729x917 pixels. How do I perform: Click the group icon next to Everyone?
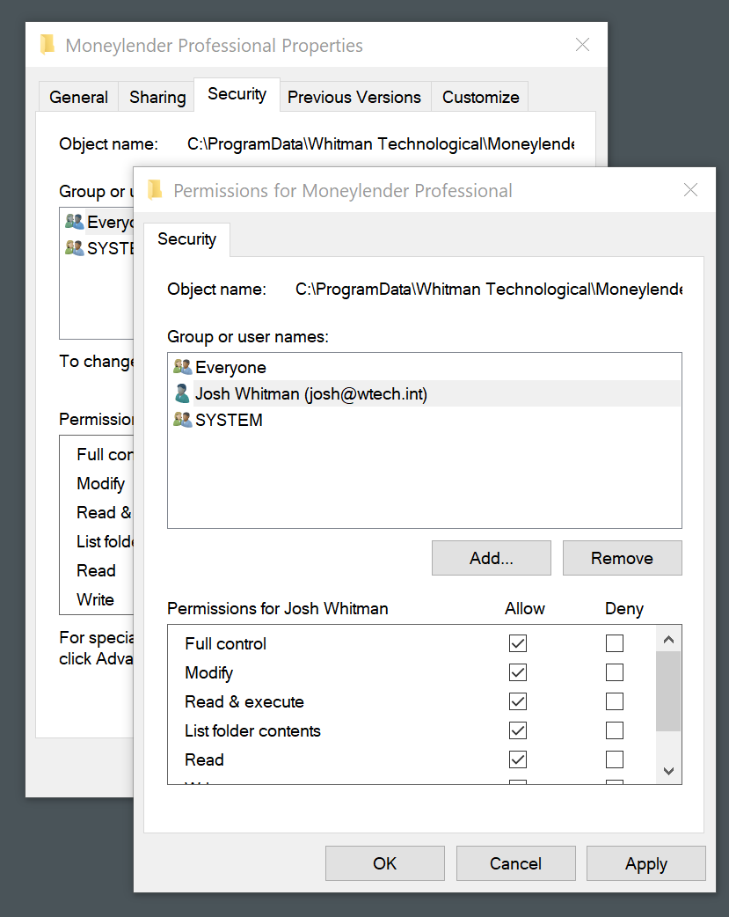click(183, 367)
